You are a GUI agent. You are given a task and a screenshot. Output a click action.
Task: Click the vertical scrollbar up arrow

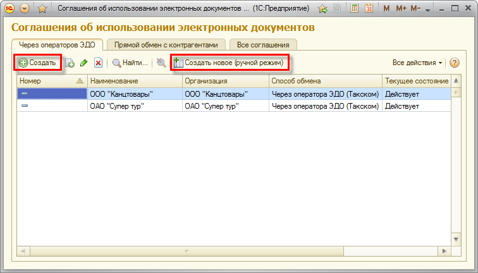pyautogui.click(x=456, y=81)
